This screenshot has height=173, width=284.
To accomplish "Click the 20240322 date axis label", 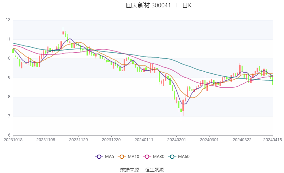I will tap(242, 140).
